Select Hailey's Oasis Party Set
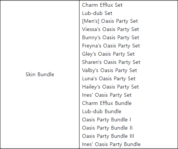The width and height of the screenshot is (178, 149). [110, 87]
